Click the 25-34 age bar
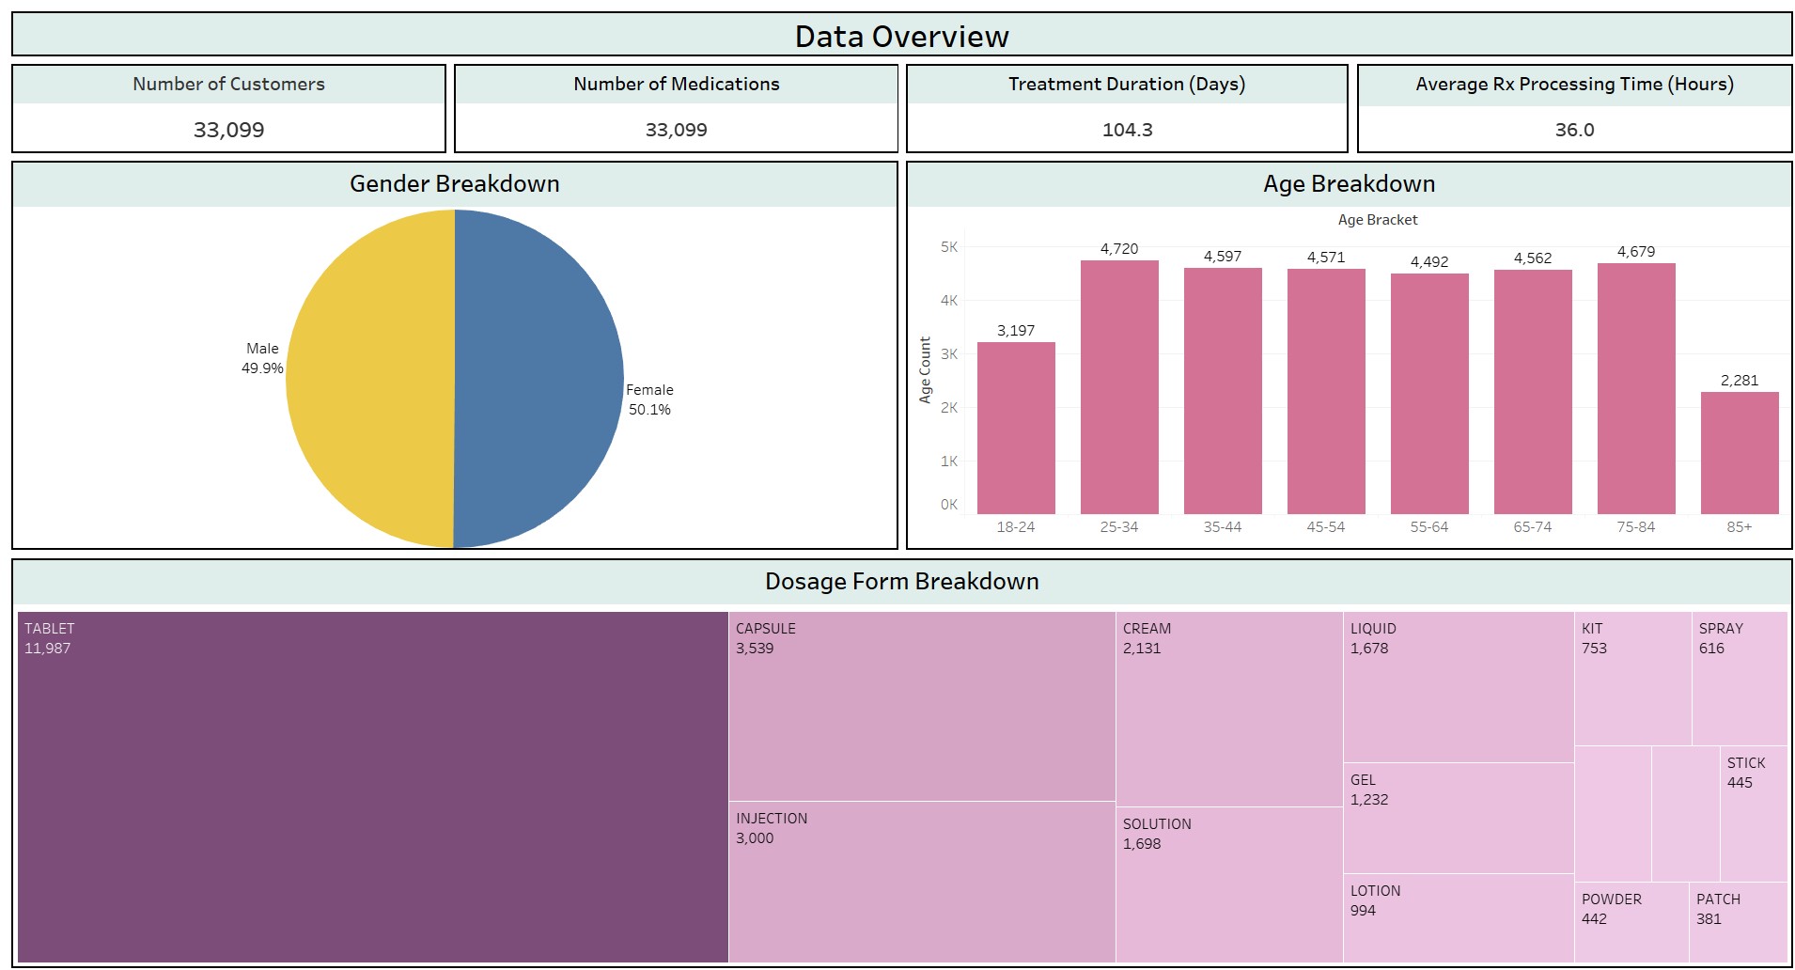The height and width of the screenshot is (970, 1795). tap(1119, 387)
